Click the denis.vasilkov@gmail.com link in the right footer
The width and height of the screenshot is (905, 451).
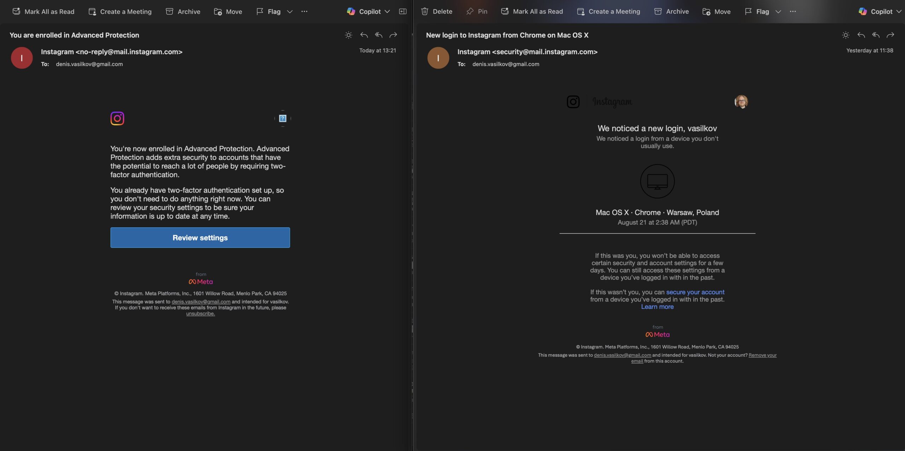pos(623,355)
